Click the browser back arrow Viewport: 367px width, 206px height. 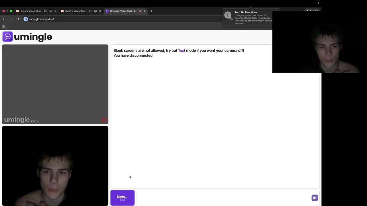pyautogui.click(x=4, y=19)
